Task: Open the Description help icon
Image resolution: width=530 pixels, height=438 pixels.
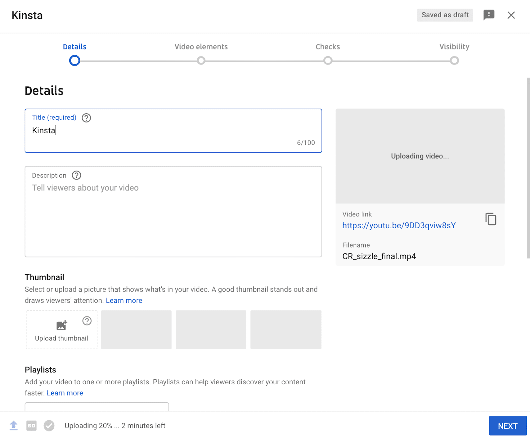Action: tap(77, 175)
